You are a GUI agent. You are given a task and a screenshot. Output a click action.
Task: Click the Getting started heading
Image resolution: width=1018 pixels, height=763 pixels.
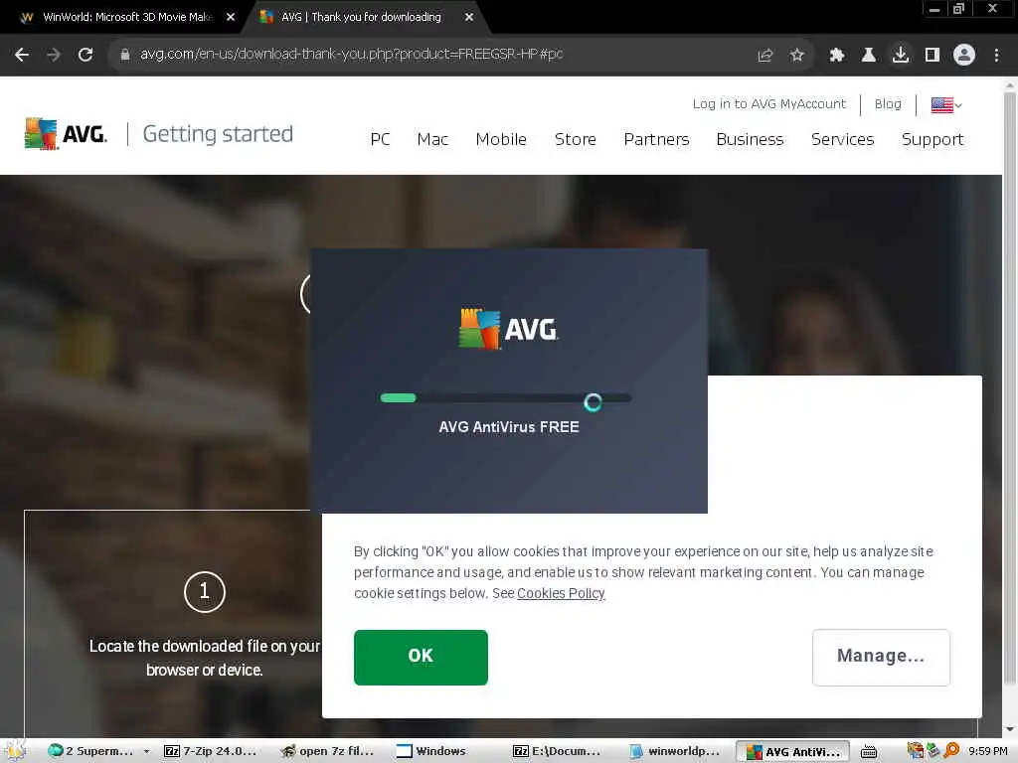coord(218,134)
